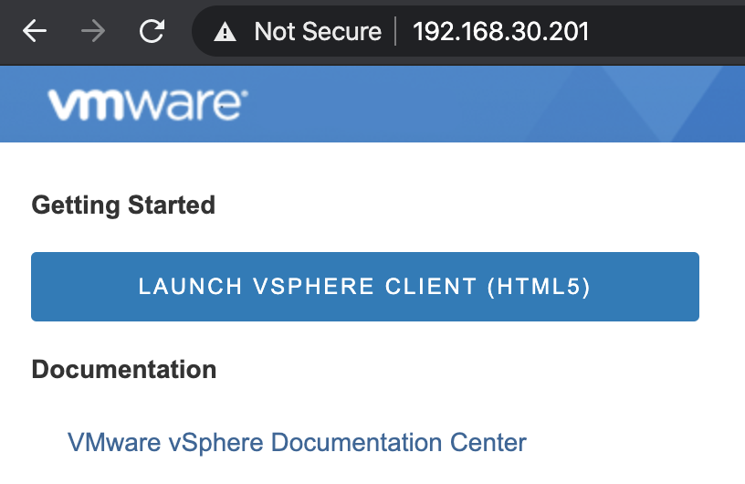Launch vSphere Client (HTML5)
The height and width of the screenshot is (484, 745).
tap(365, 287)
